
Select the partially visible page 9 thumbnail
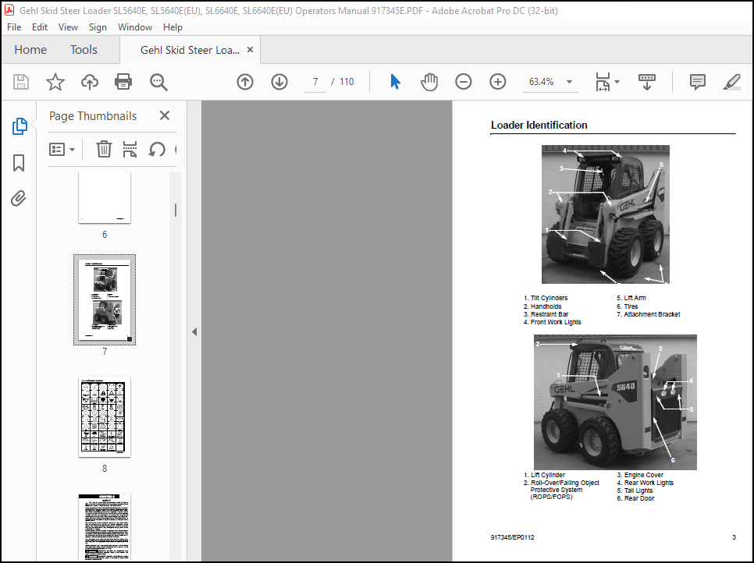pos(105,527)
